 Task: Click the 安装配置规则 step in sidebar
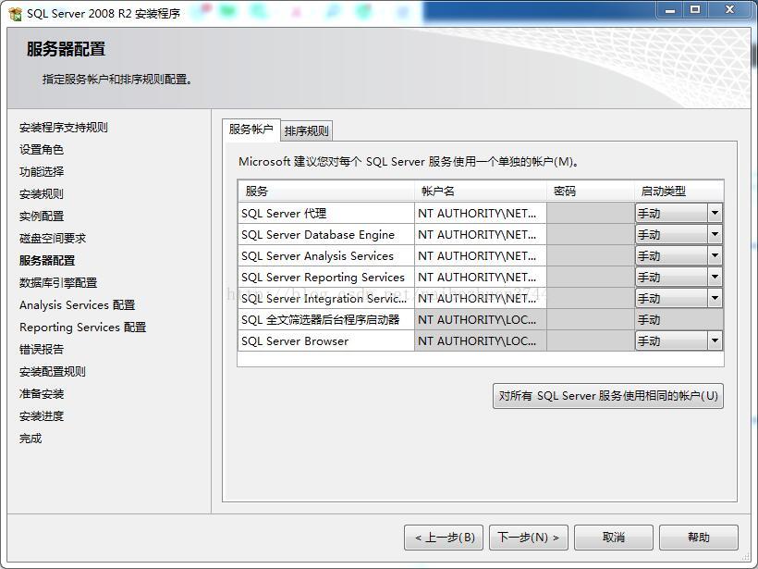[52, 372]
